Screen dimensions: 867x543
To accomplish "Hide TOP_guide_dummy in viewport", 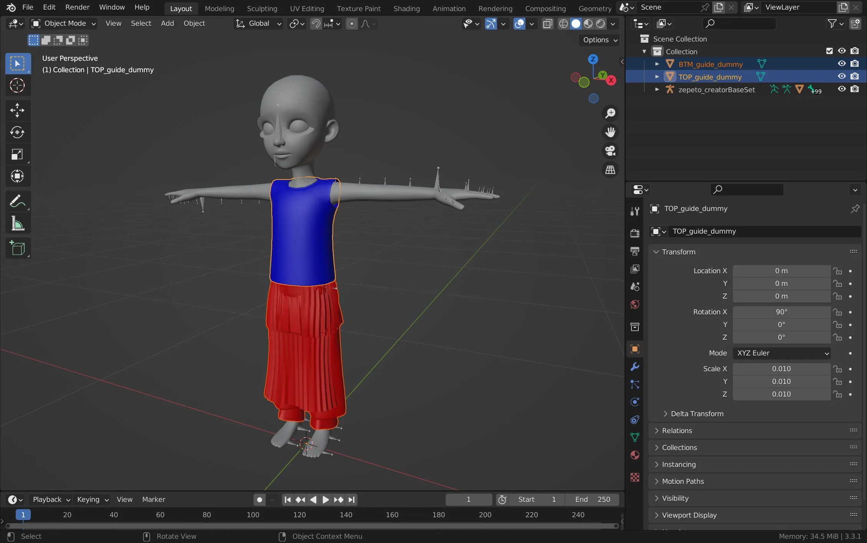I will point(842,76).
